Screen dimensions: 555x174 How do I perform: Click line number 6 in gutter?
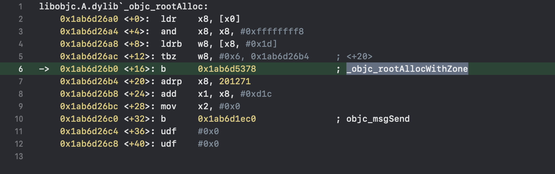[20, 69]
